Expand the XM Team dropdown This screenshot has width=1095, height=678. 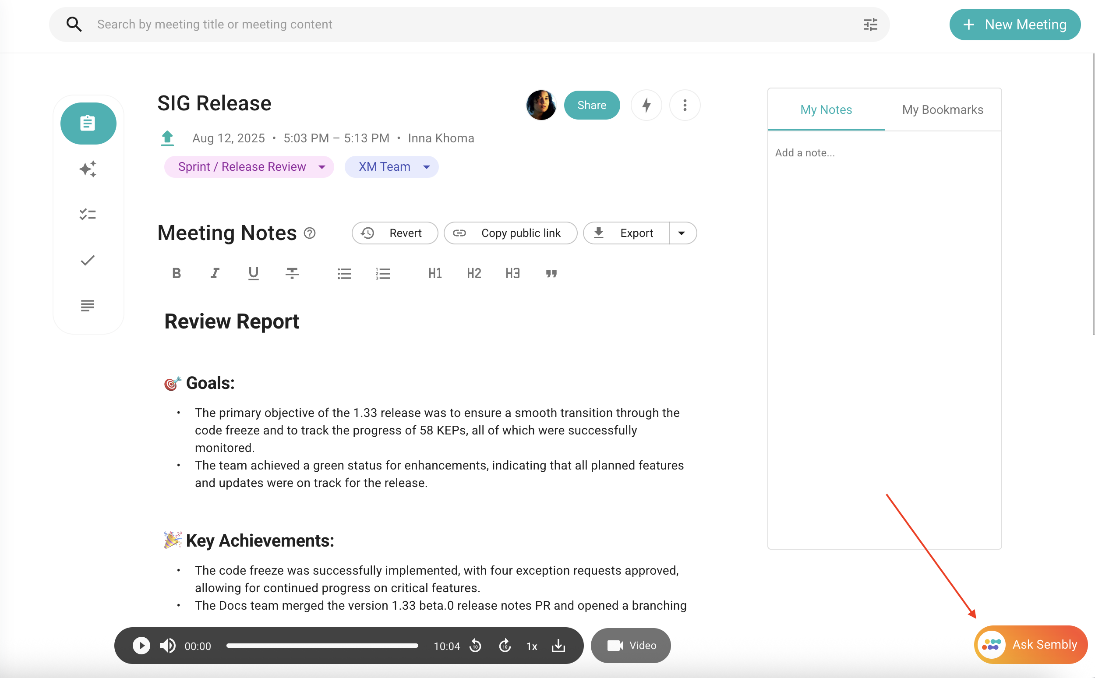427,167
